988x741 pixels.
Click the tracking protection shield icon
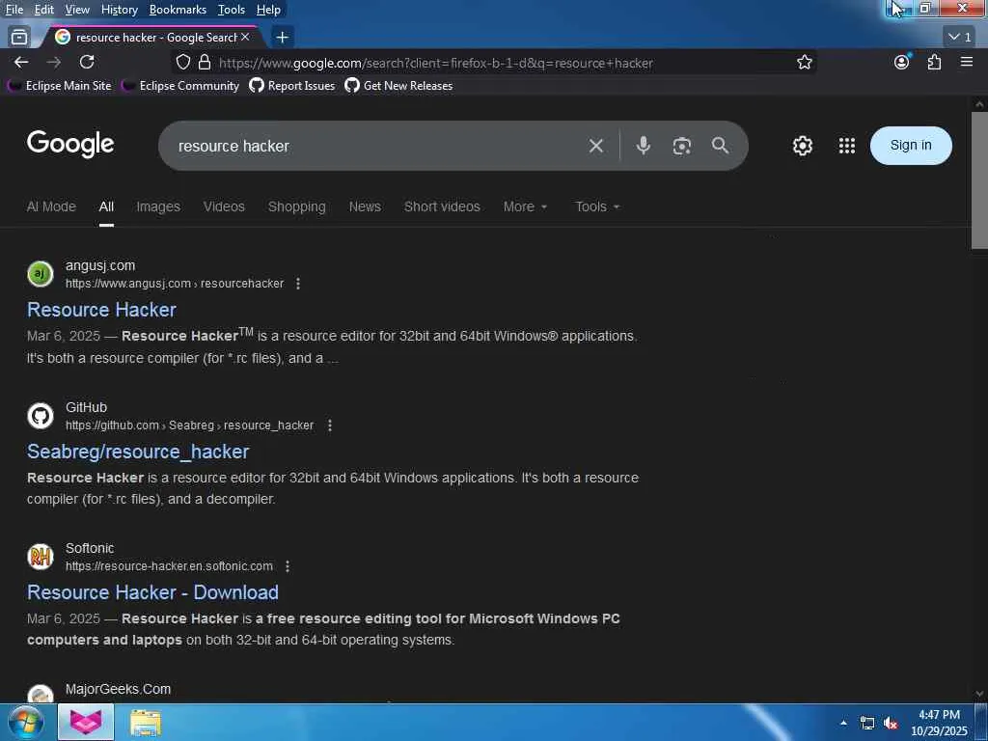(x=182, y=63)
